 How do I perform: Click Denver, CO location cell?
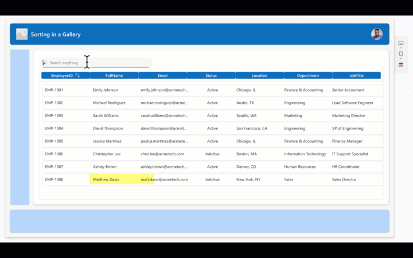point(246,167)
